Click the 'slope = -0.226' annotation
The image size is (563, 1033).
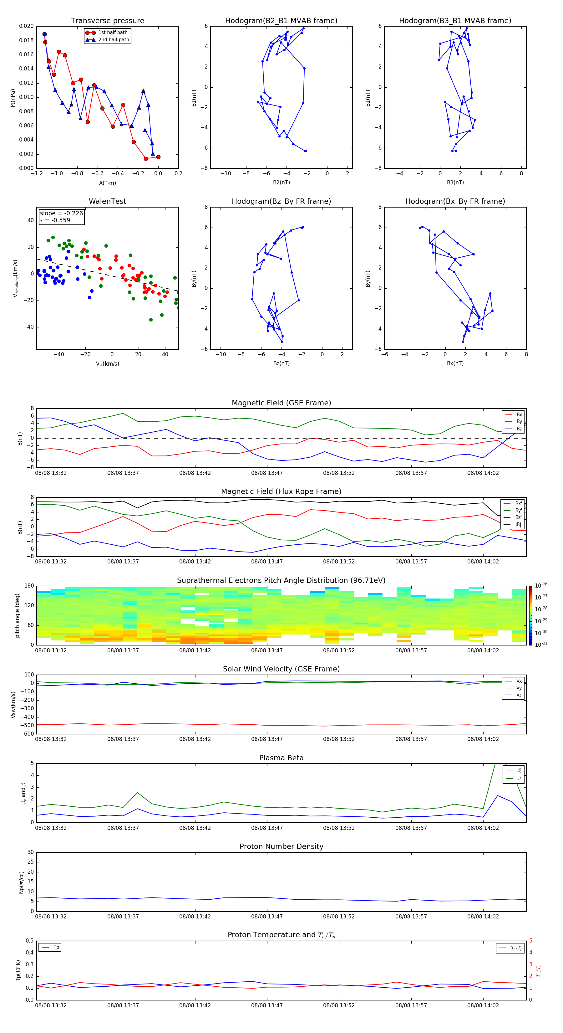[61, 213]
